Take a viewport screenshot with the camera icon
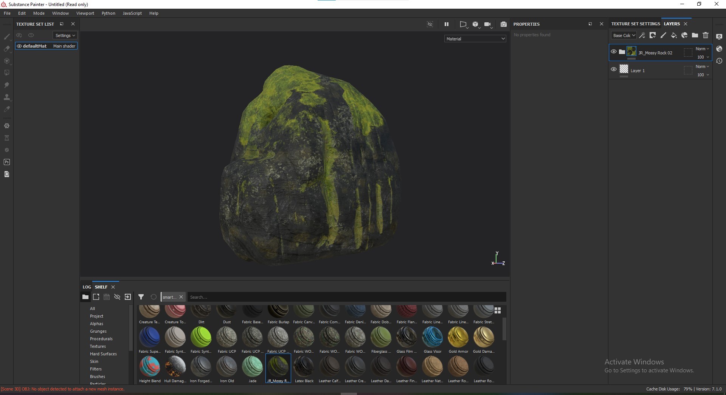This screenshot has width=726, height=395. click(x=504, y=24)
